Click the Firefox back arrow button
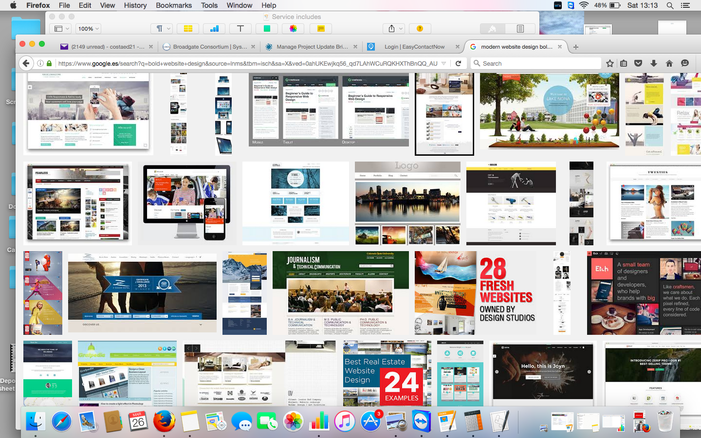The height and width of the screenshot is (438, 701). click(x=26, y=63)
